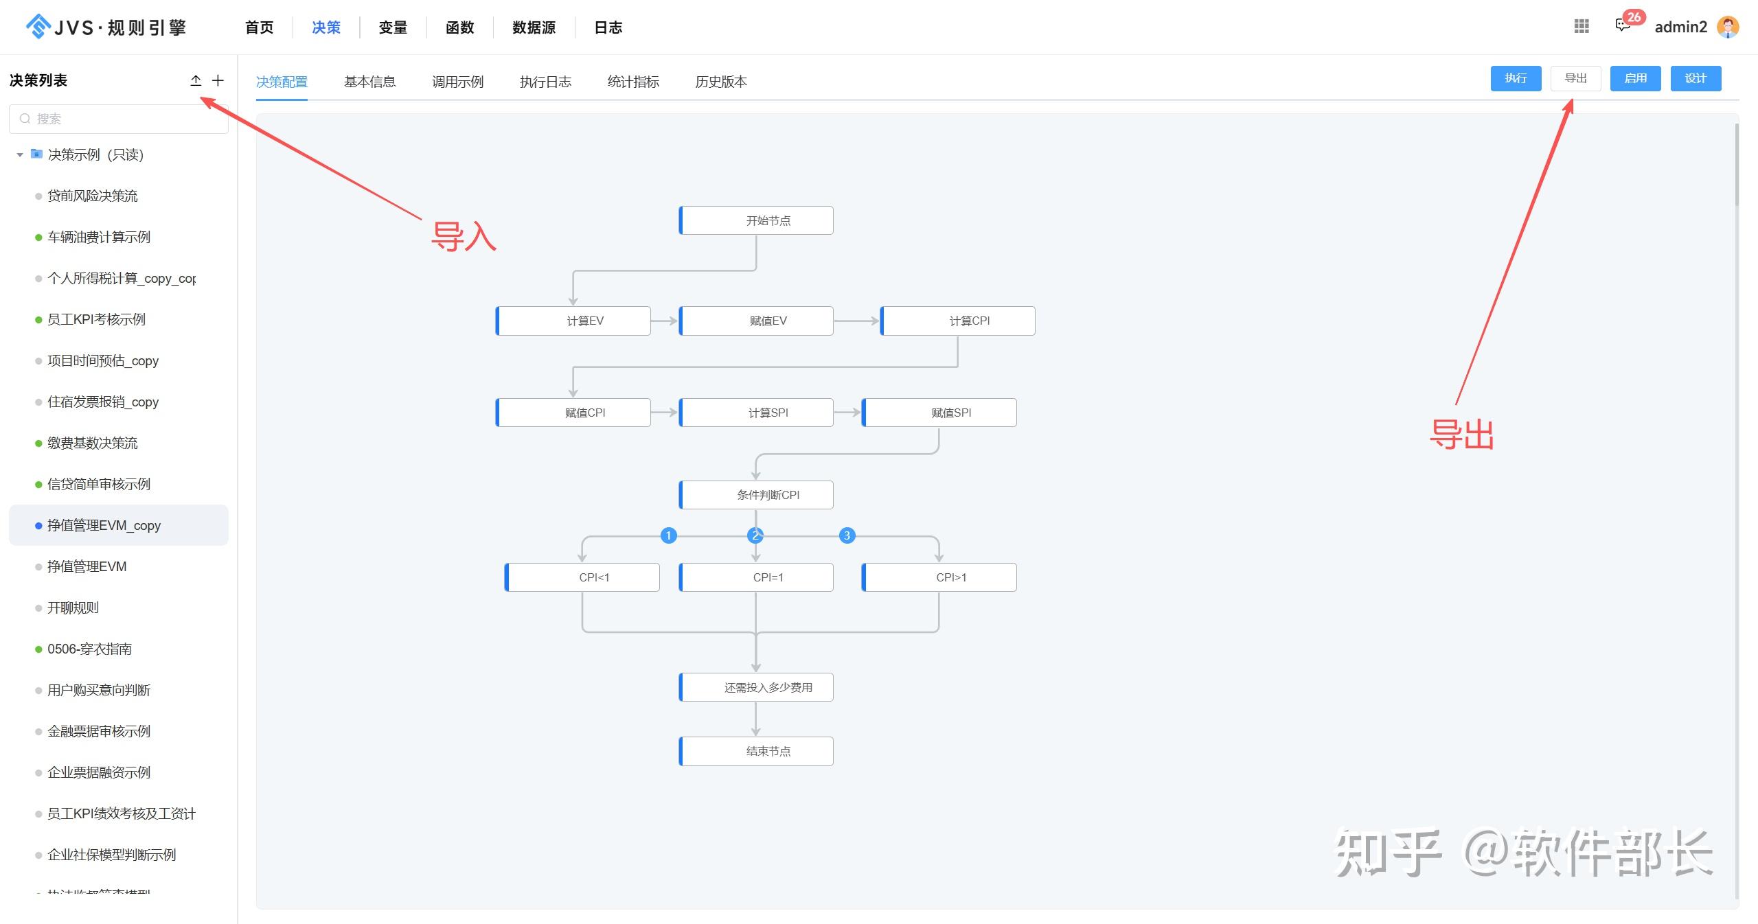The height and width of the screenshot is (924, 1758).
Task: Open the 变量 top menu
Action: (393, 27)
